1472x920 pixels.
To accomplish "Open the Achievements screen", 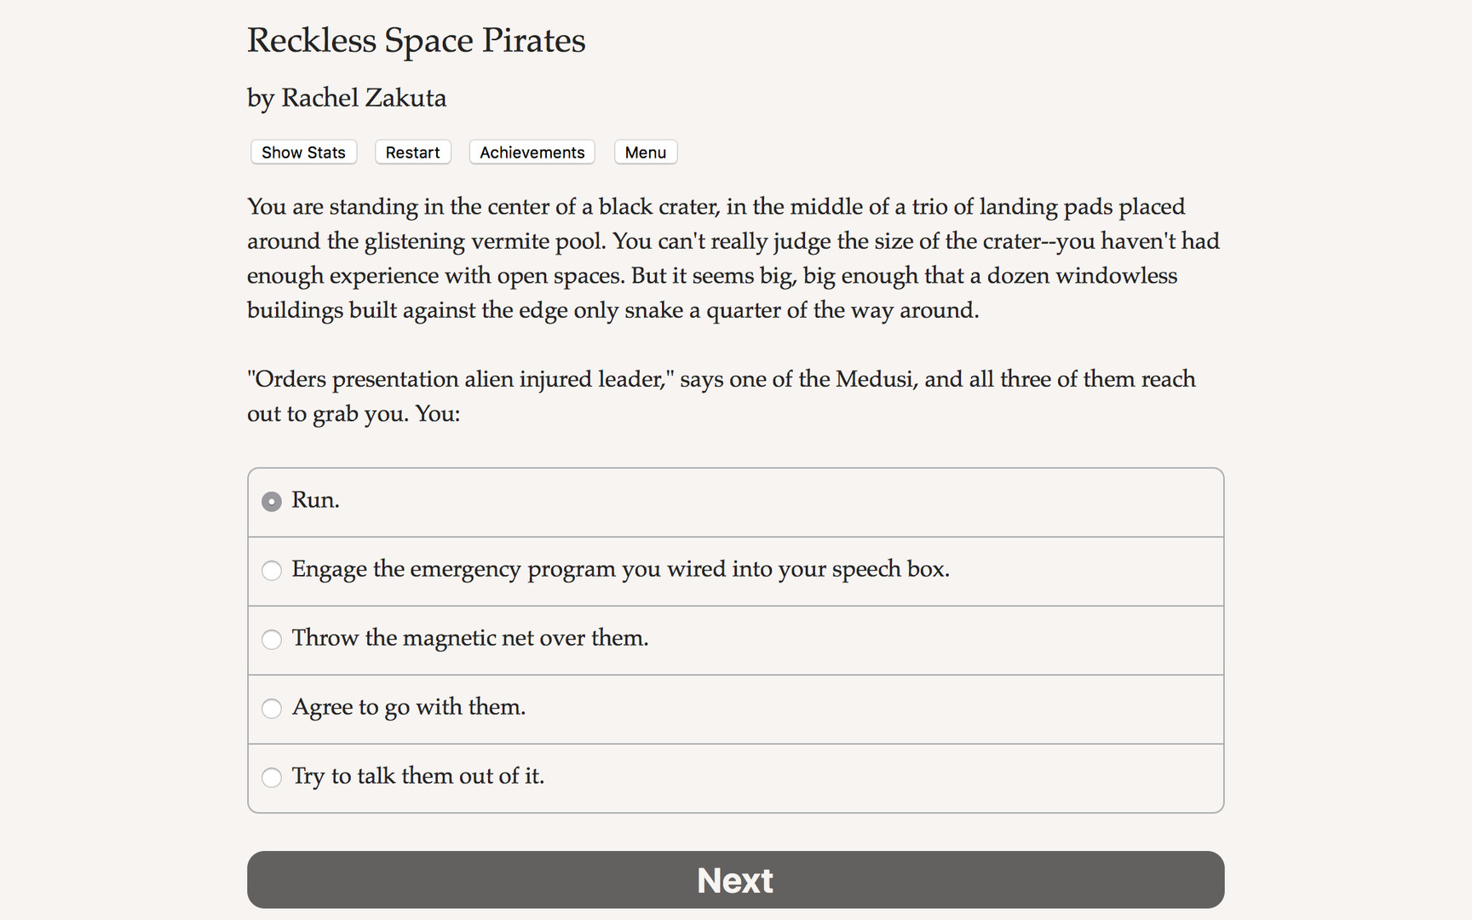I will 532,152.
